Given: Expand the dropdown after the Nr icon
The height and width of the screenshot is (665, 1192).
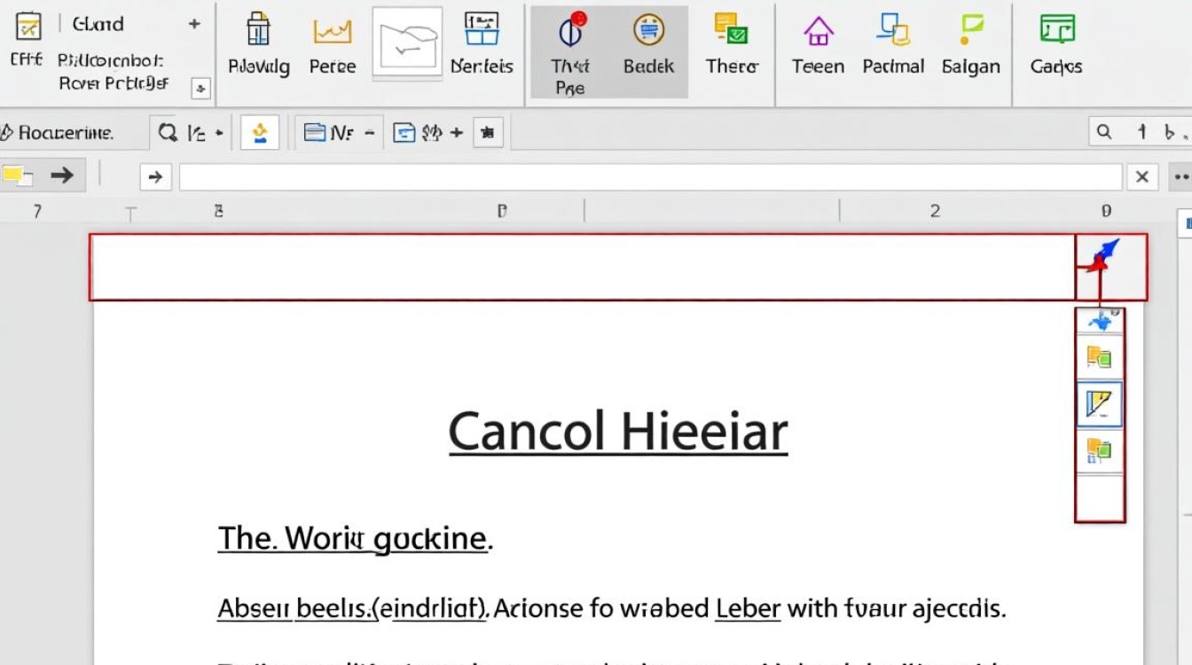Looking at the screenshot, I should 369,133.
